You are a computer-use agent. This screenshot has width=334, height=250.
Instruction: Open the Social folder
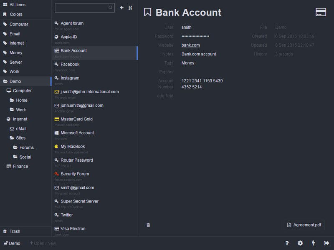point(25,157)
